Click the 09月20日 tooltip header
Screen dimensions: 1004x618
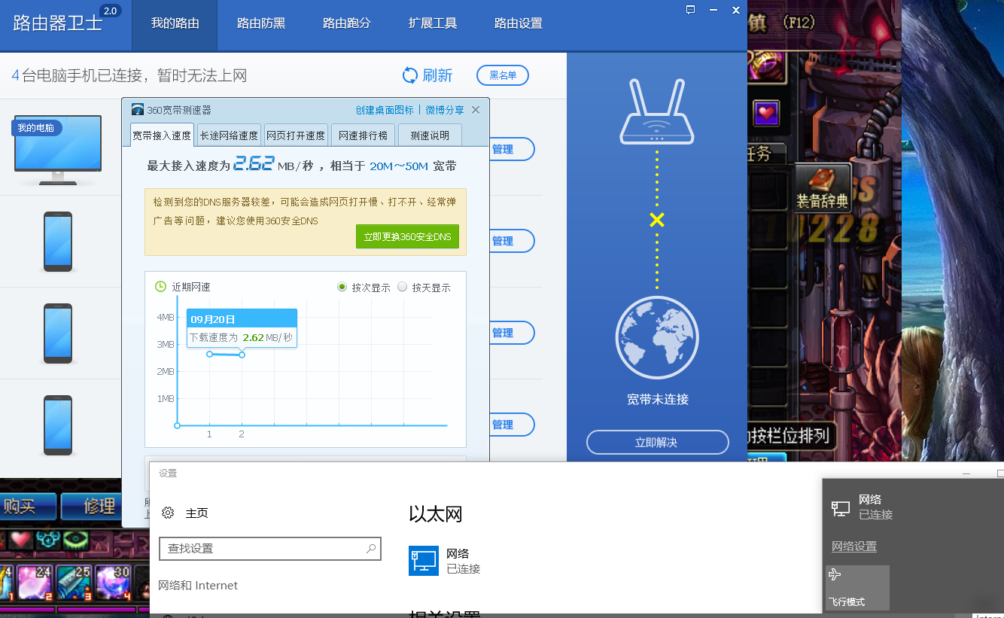(242, 319)
